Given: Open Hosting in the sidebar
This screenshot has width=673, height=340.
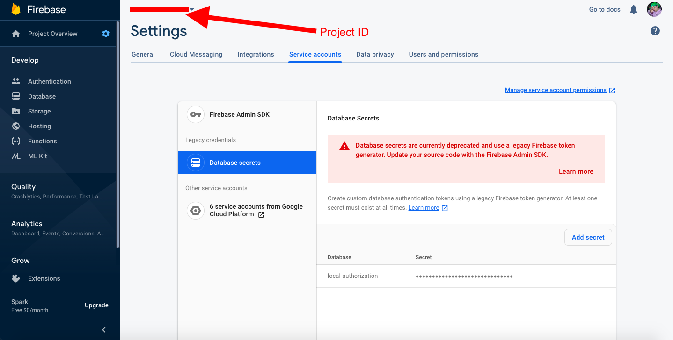Looking at the screenshot, I should [x=39, y=126].
